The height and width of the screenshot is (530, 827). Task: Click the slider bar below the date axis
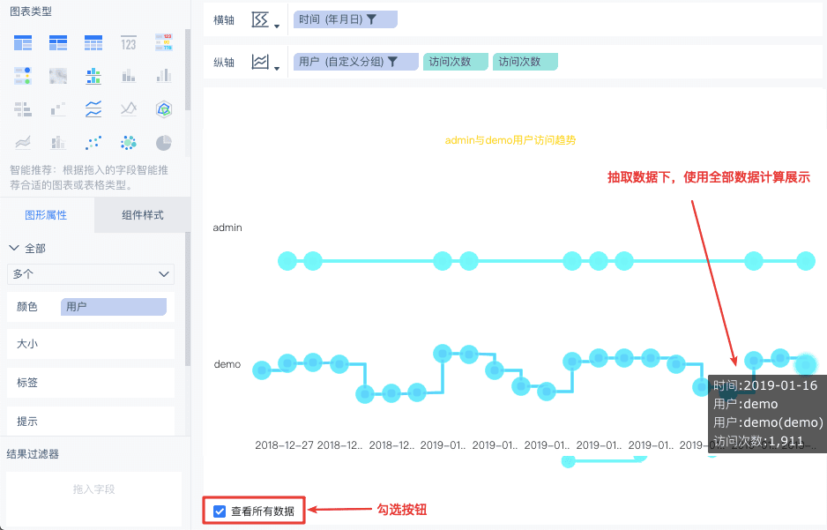click(x=607, y=460)
